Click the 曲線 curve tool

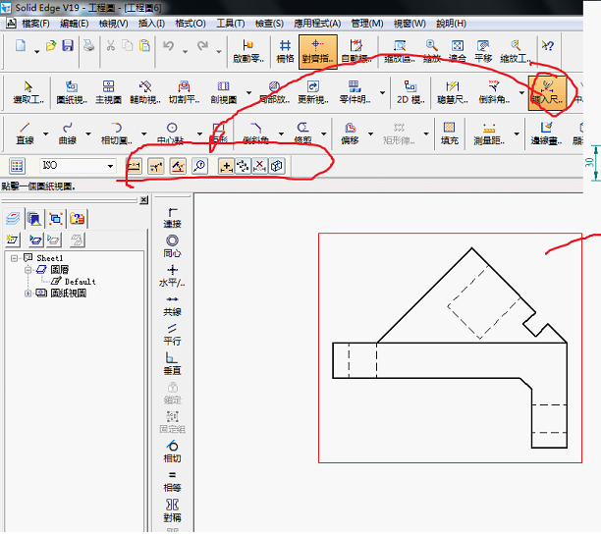[x=68, y=133]
